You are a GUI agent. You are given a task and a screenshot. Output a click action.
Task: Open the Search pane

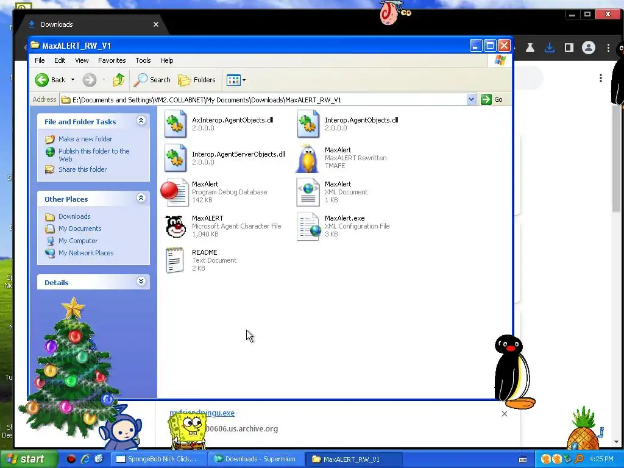point(152,80)
